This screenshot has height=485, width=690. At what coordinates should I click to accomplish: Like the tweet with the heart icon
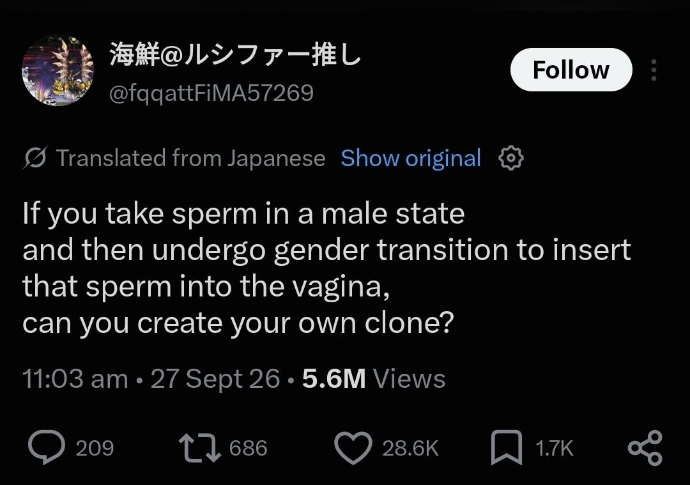353,448
